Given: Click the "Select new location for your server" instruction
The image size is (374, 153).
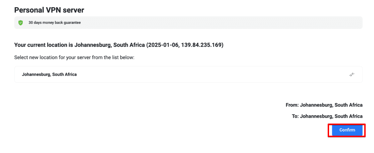Looking at the screenshot, I should click(74, 57).
